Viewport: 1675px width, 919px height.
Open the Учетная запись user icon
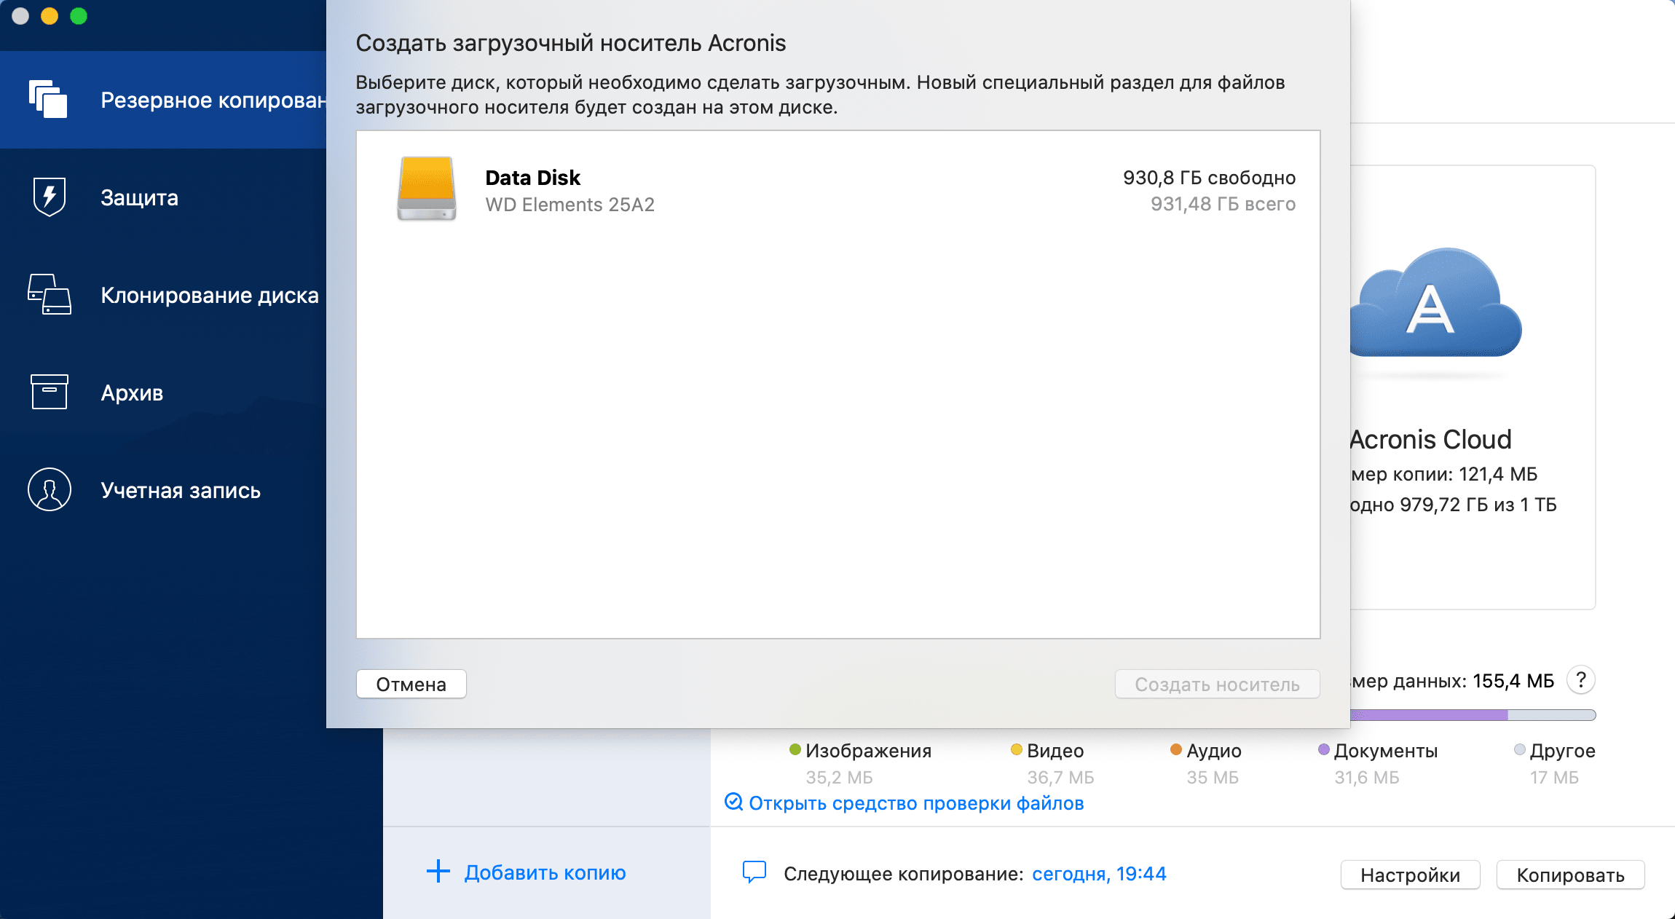[x=48, y=490]
